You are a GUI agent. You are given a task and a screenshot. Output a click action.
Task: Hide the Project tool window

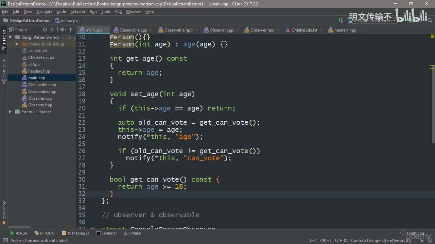tap(72, 30)
